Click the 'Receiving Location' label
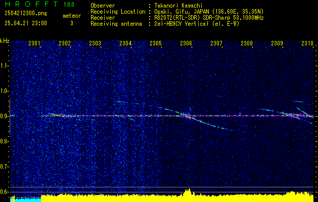This screenshot has width=318, height=202. pyautogui.click(x=118, y=12)
